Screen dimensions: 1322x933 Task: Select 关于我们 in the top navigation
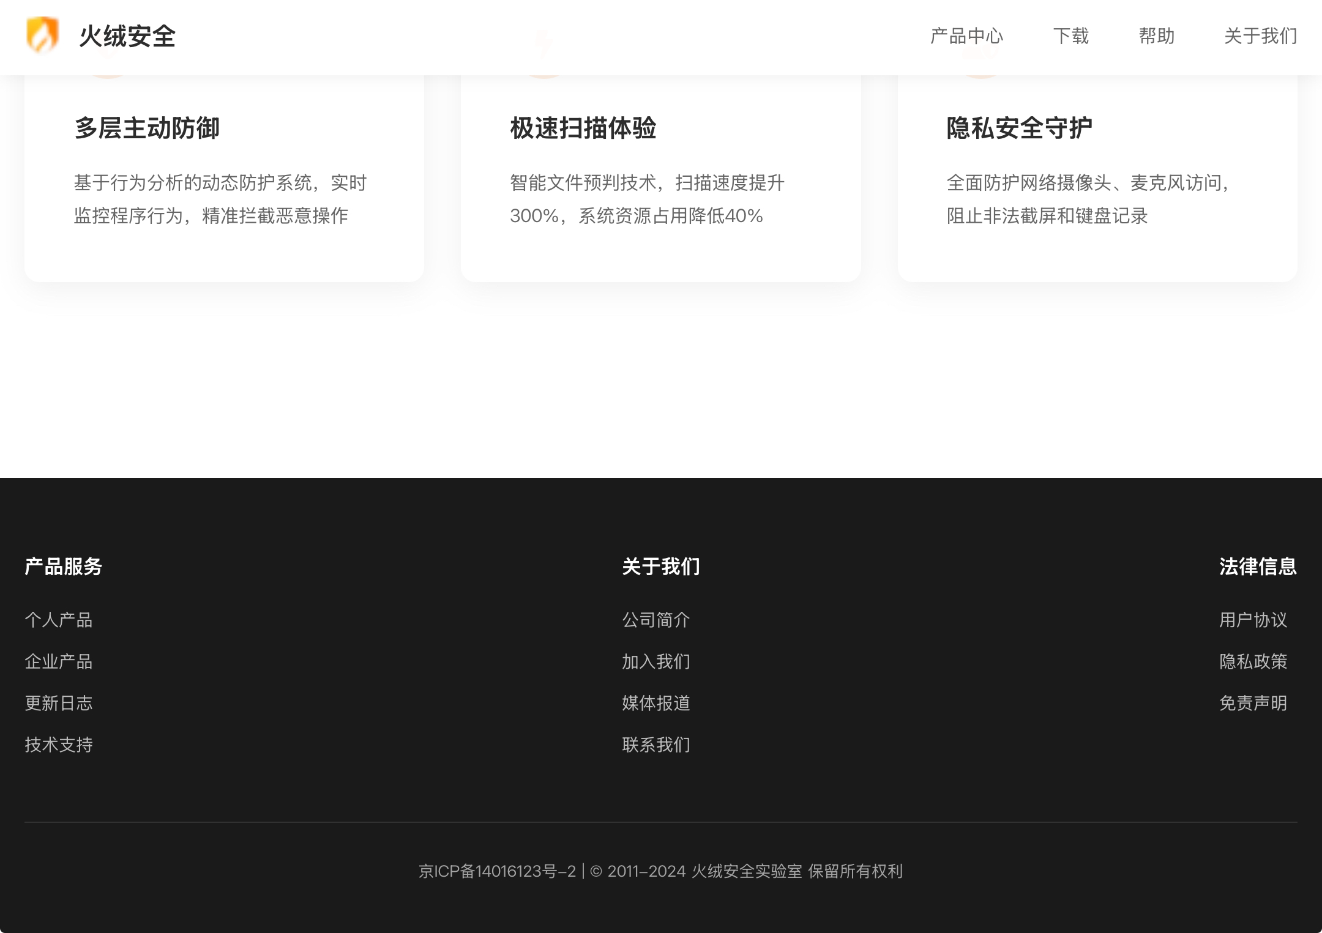pyautogui.click(x=1260, y=36)
